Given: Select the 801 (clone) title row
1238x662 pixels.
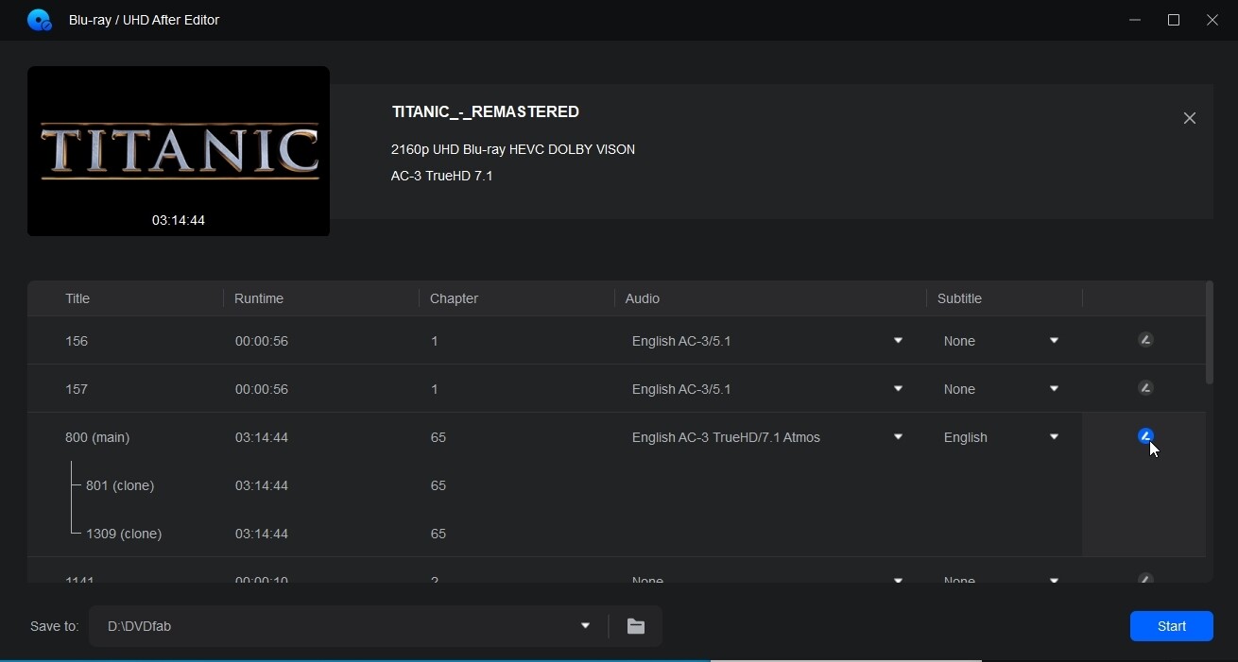Looking at the screenshot, I should pos(616,485).
